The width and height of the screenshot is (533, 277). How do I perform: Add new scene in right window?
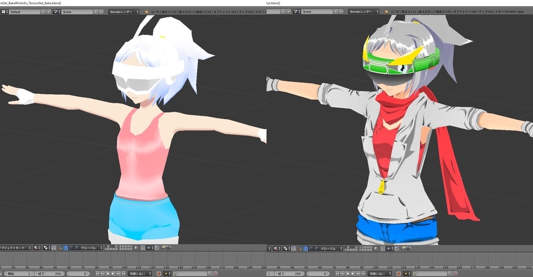(x=336, y=11)
